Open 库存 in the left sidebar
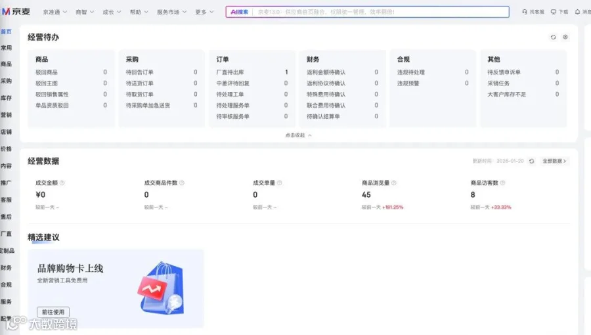Image resolution: width=591 pixels, height=335 pixels. [x=6, y=98]
